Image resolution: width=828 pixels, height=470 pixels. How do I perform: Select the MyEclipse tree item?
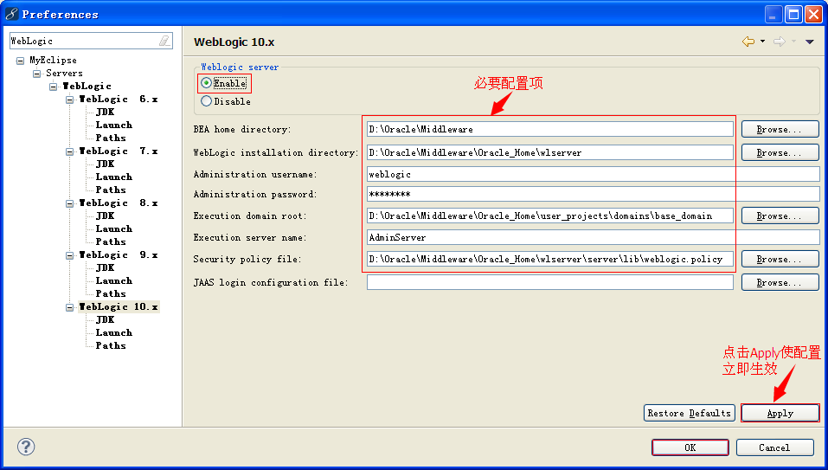(x=53, y=61)
